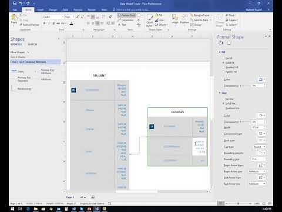
Task: Click the Paste button in the ribbon
Action: (14, 19)
